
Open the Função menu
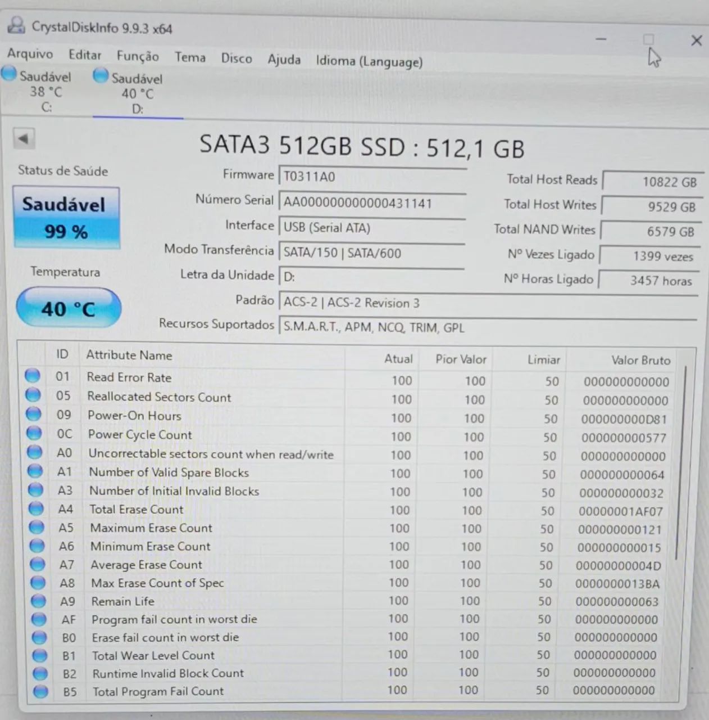[x=138, y=56]
